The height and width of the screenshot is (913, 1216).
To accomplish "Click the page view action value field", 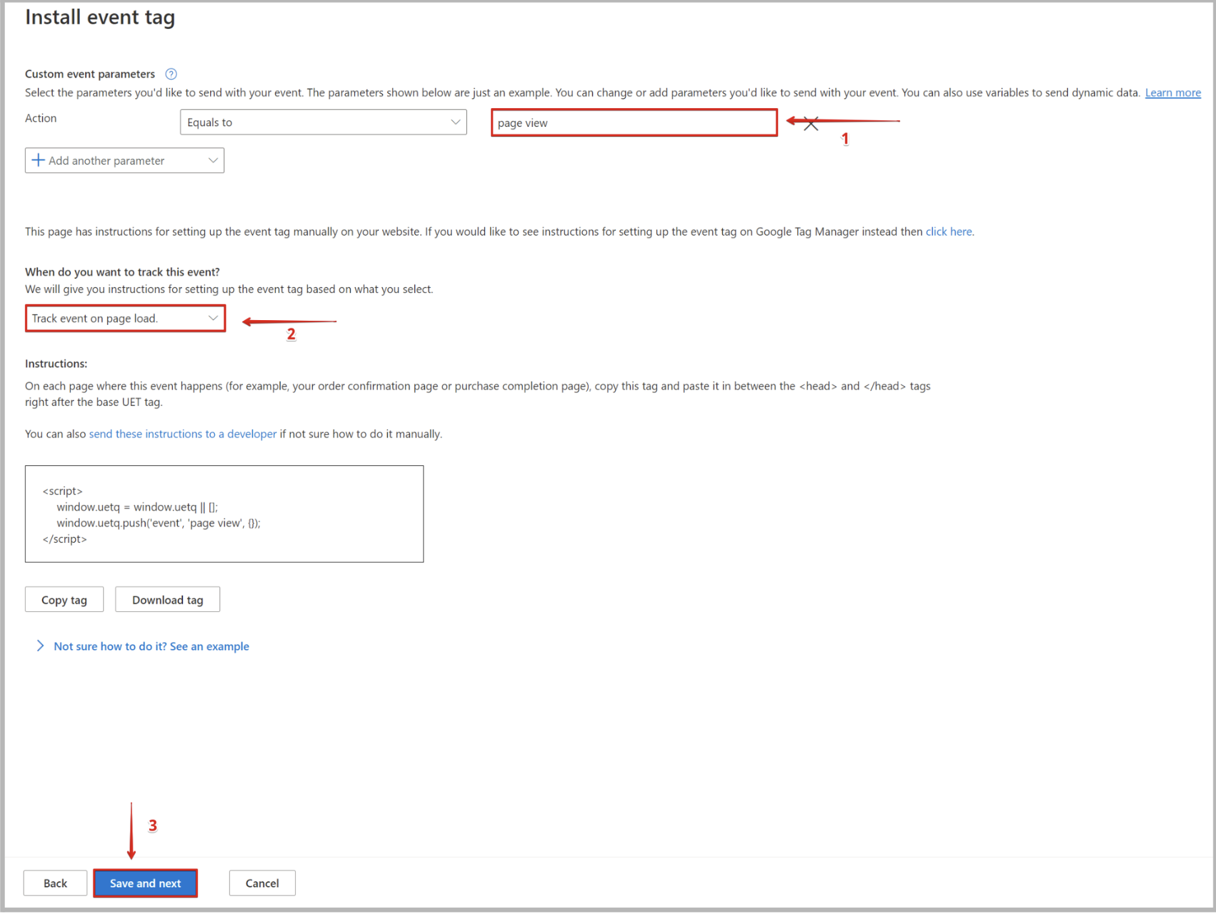I will pos(634,123).
